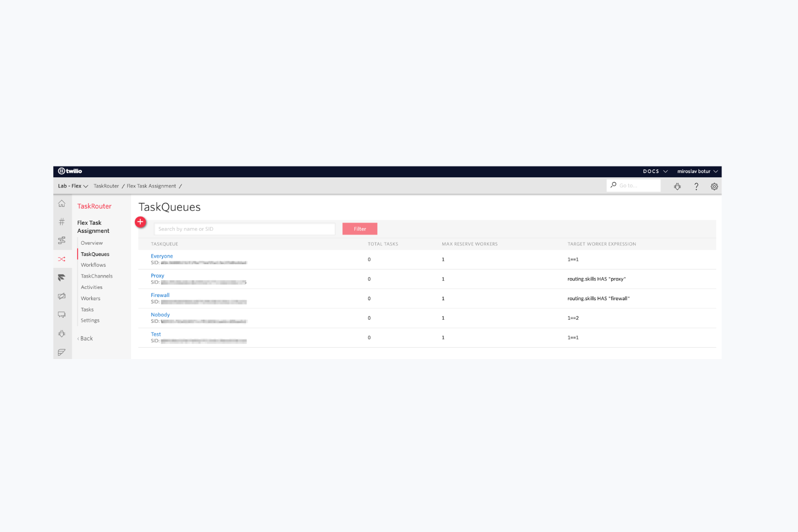798x532 pixels.
Task: Click the TaskRouter sidebar heading
Action: (x=94, y=206)
